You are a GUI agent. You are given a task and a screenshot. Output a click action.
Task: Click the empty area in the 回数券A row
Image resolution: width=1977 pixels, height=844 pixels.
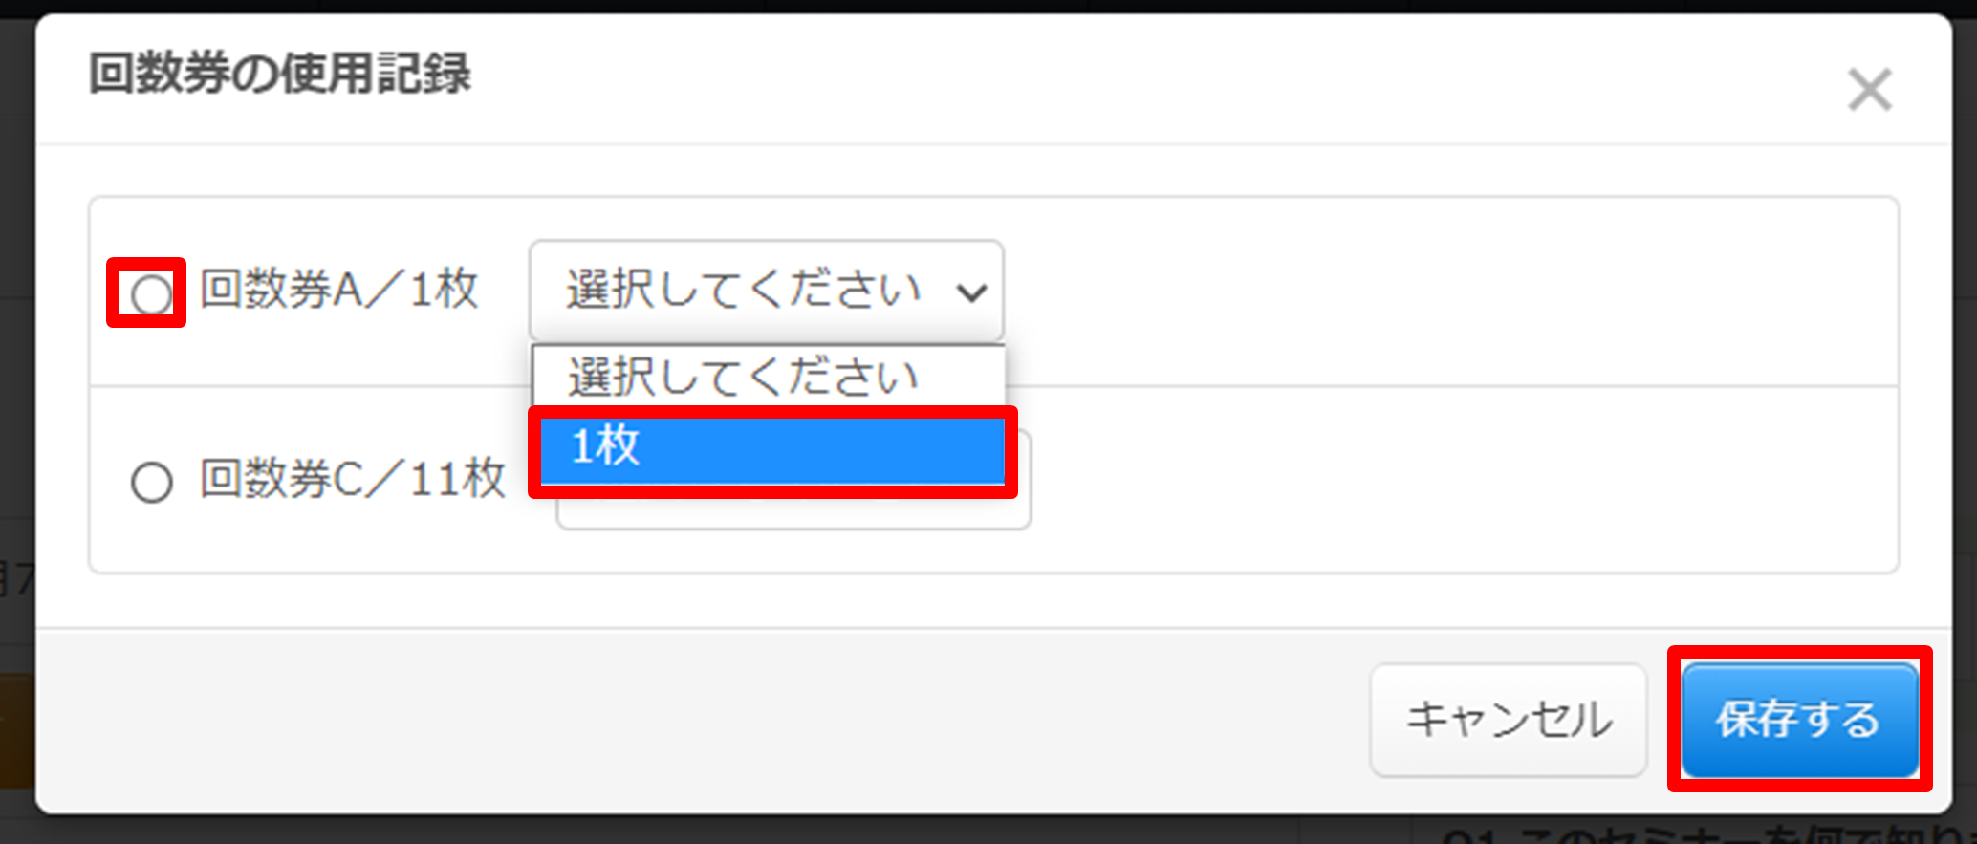tap(1434, 292)
